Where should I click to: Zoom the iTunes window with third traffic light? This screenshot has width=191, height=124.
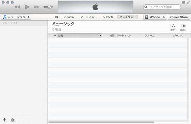pos(12,2)
